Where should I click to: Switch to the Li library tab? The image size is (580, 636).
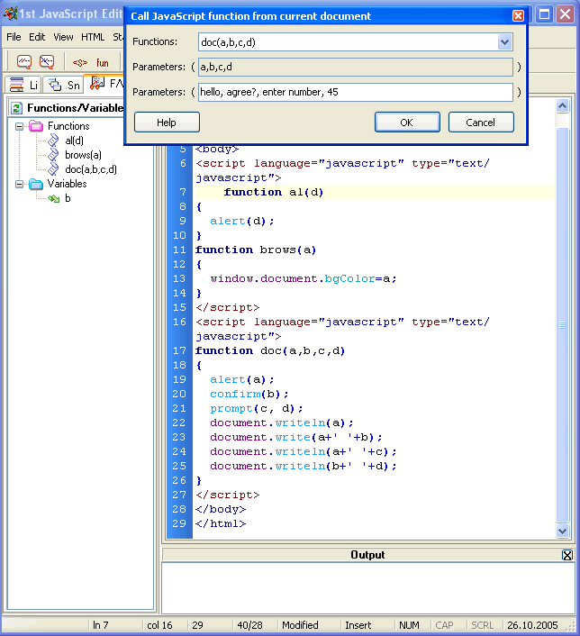(23, 85)
